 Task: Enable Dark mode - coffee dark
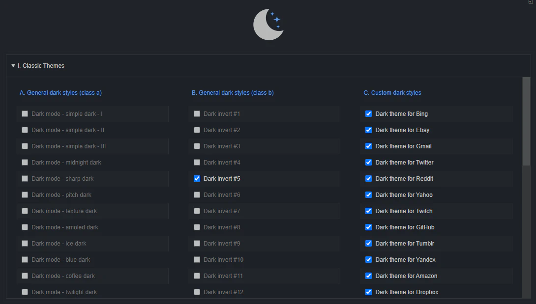point(25,276)
